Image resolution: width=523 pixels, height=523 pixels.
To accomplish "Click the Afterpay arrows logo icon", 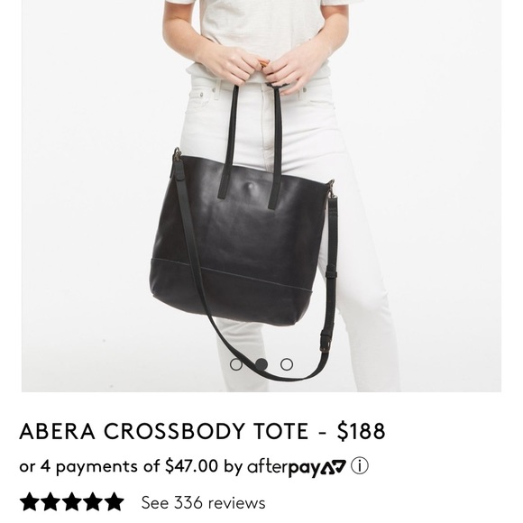I will pyautogui.click(x=334, y=466).
